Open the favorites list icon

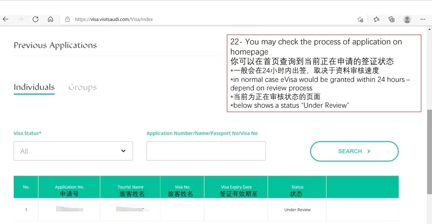tap(376, 19)
